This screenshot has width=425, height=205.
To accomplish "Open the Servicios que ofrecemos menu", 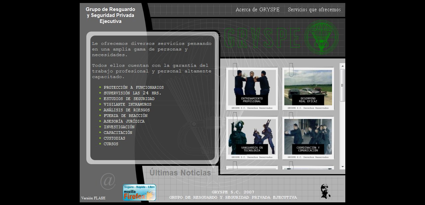I will (x=314, y=10).
